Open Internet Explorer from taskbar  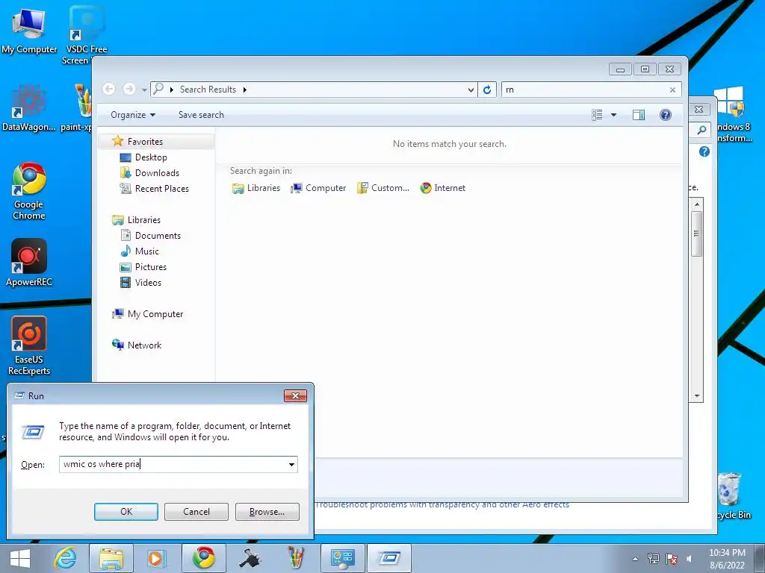point(66,558)
